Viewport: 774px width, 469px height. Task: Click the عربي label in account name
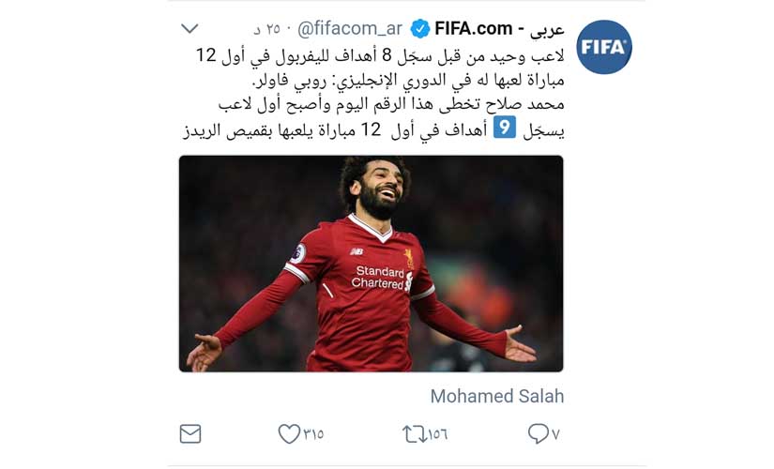[547, 30]
